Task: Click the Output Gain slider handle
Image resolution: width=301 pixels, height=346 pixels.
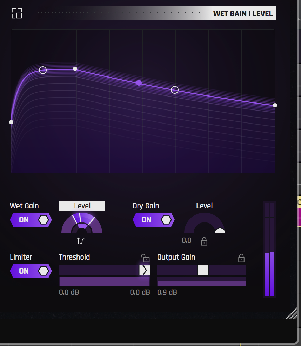Action: point(203,270)
